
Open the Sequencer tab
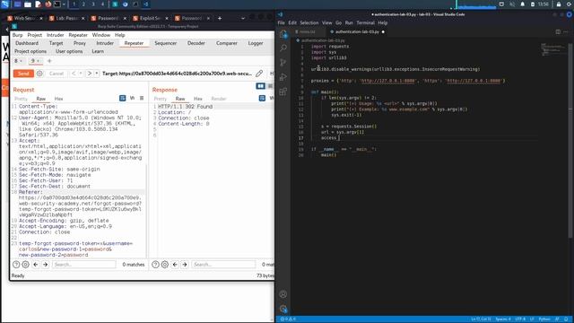[x=165, y=43]
